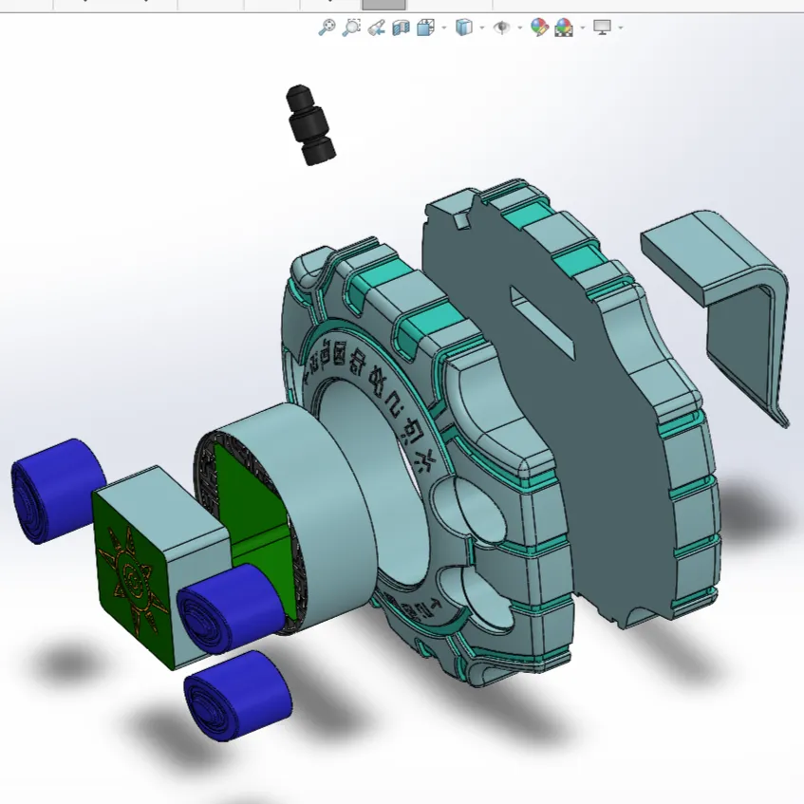Expand the Hide/Show Items dropdown arrow
The height and width of the screenshot is (804, 804).
coord(520,28)
